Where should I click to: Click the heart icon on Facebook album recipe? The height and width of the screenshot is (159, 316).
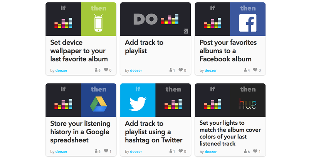click(255, 70)
